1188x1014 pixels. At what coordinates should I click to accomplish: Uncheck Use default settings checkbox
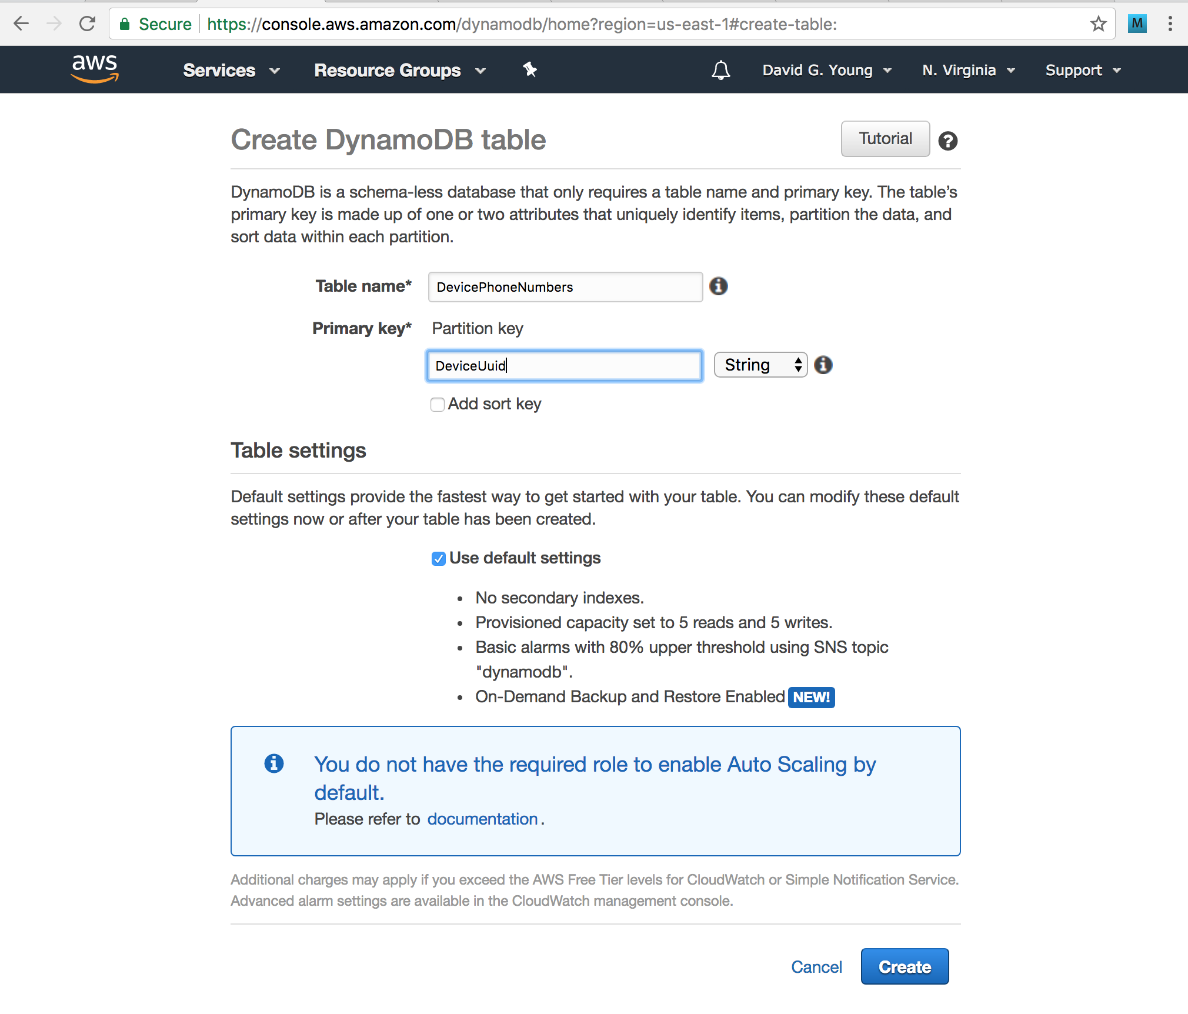pos(438,559)
